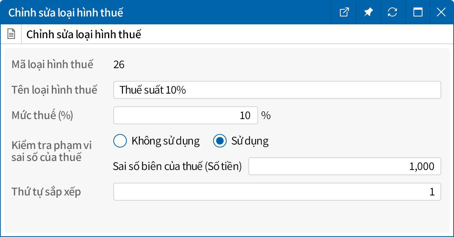This screenshot has width=454, height=237.
Task: Click the tax error margin field showing 1,000
Action: coord(344,166)
